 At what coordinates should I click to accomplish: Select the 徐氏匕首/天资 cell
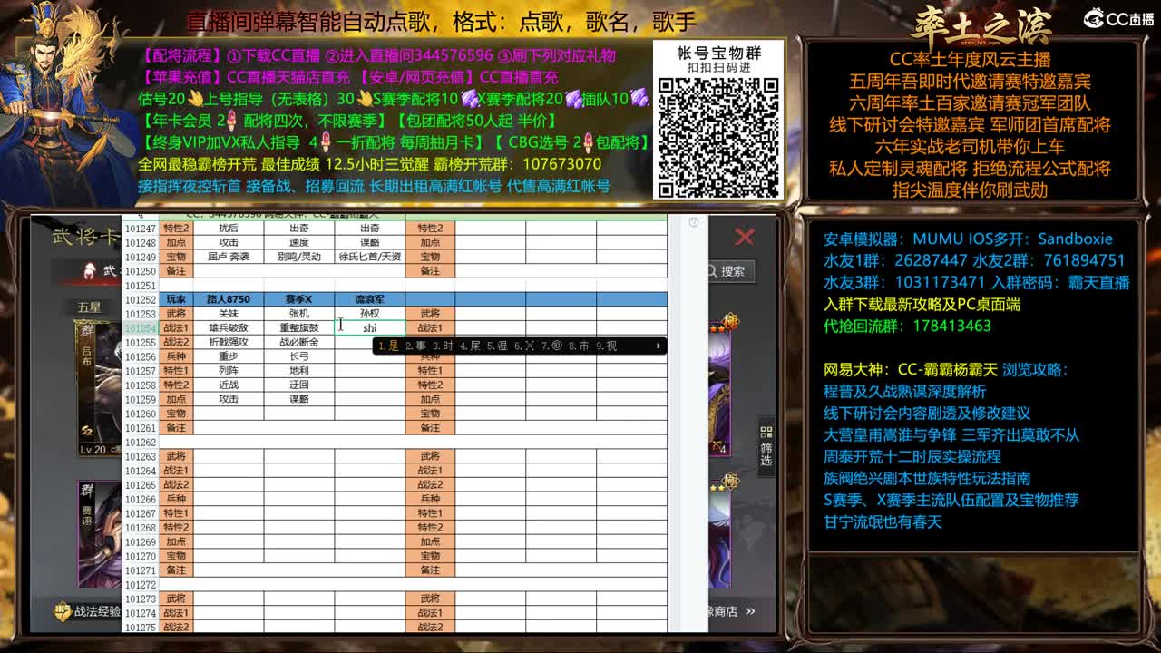(x=370, y=257)
